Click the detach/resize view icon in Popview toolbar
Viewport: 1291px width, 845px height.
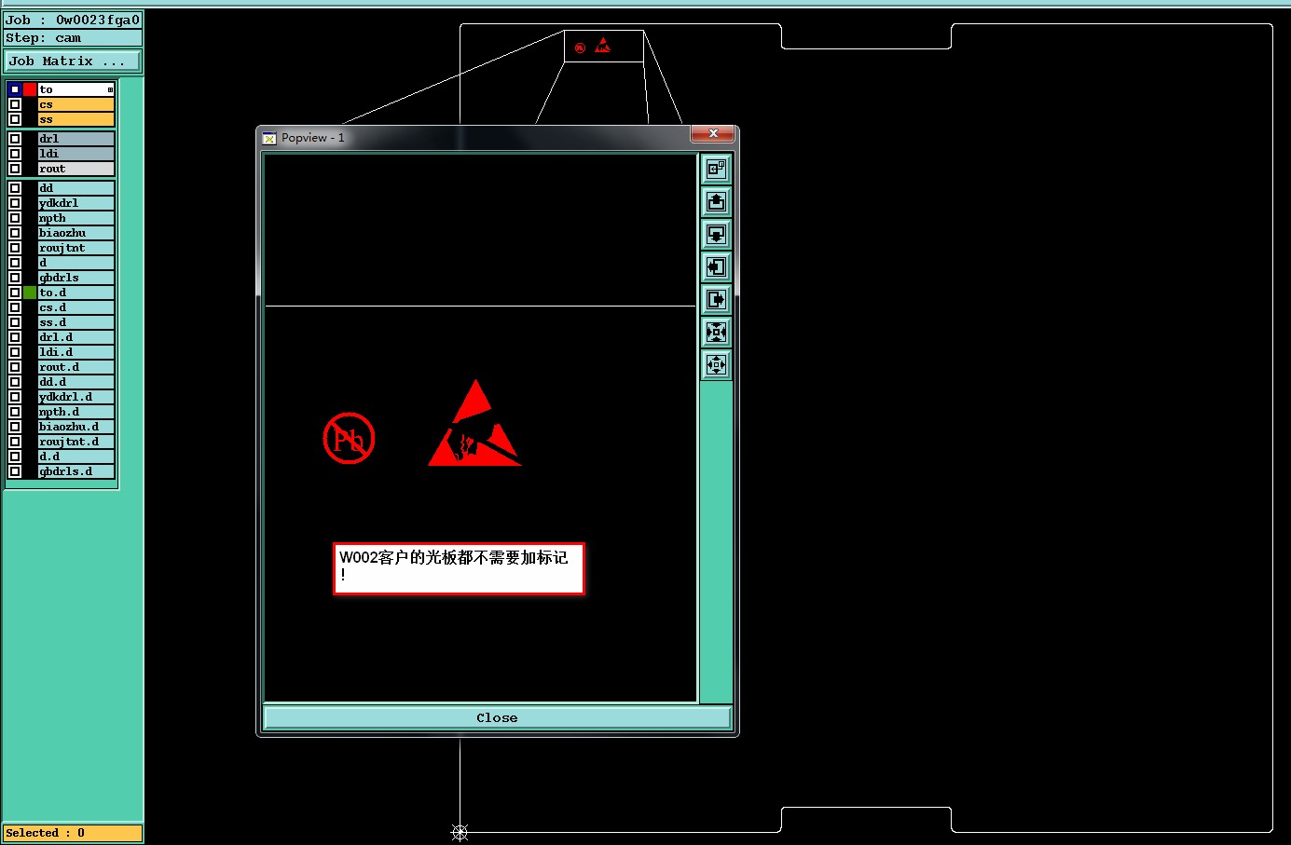(716, 169)
